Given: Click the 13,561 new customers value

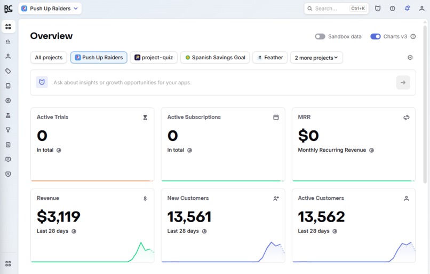Looking at the screenshot, I should [x=189, y=217].
